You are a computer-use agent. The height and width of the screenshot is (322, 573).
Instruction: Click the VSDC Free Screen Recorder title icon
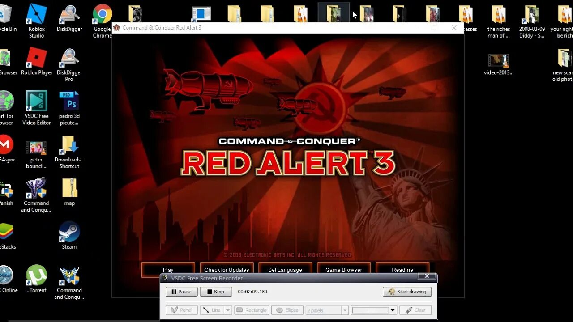pos(166,278)
